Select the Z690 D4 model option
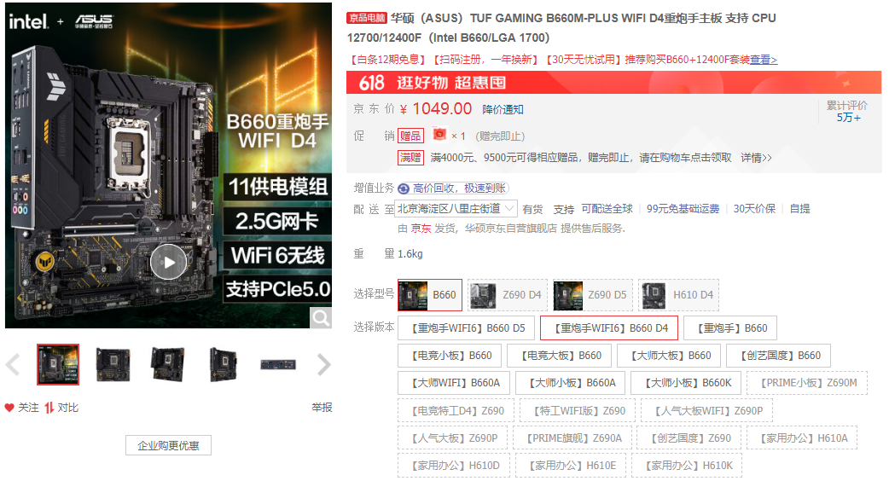Screen dimensions: 889x481 click(x=508, y=294)
